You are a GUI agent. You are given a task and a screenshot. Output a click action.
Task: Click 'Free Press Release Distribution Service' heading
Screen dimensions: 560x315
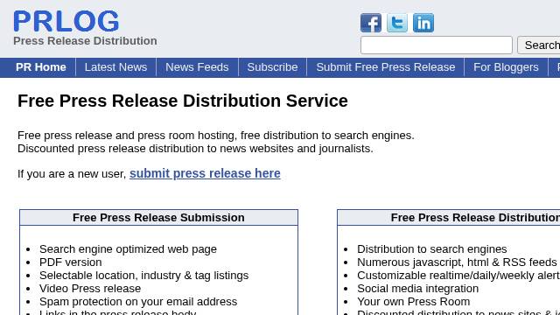tap(183, 101)
